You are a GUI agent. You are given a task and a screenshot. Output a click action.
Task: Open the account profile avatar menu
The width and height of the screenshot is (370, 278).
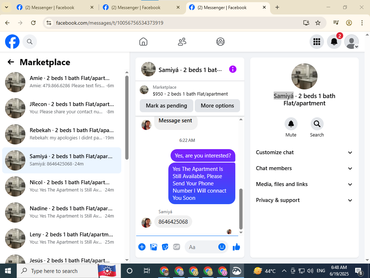tap(352, 42)
